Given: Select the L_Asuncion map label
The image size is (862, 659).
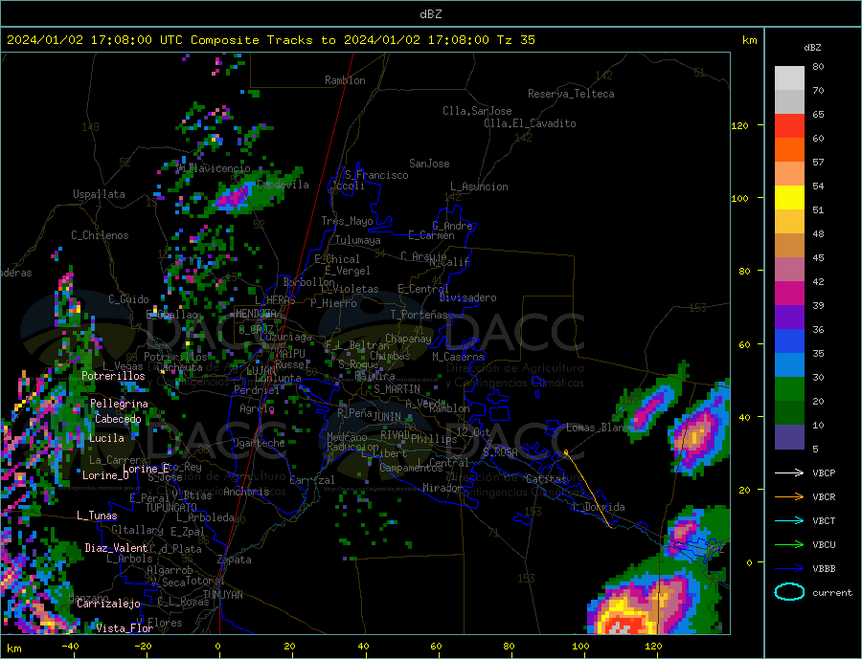Looking at the screenshot, I should click(x=480, y=187).
